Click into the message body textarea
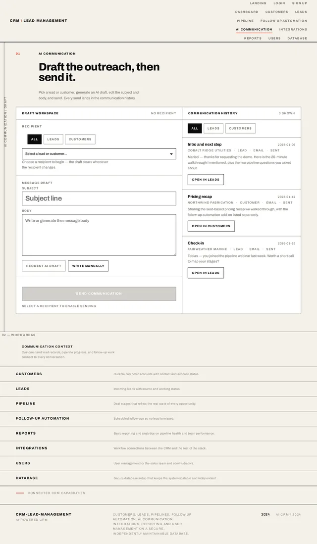This screenshot has width=317, height=544. click(x=99, y=235)
